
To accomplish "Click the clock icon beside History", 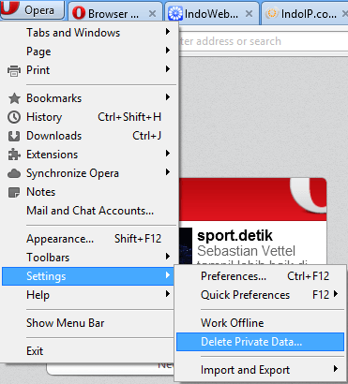I will point(14,117).
